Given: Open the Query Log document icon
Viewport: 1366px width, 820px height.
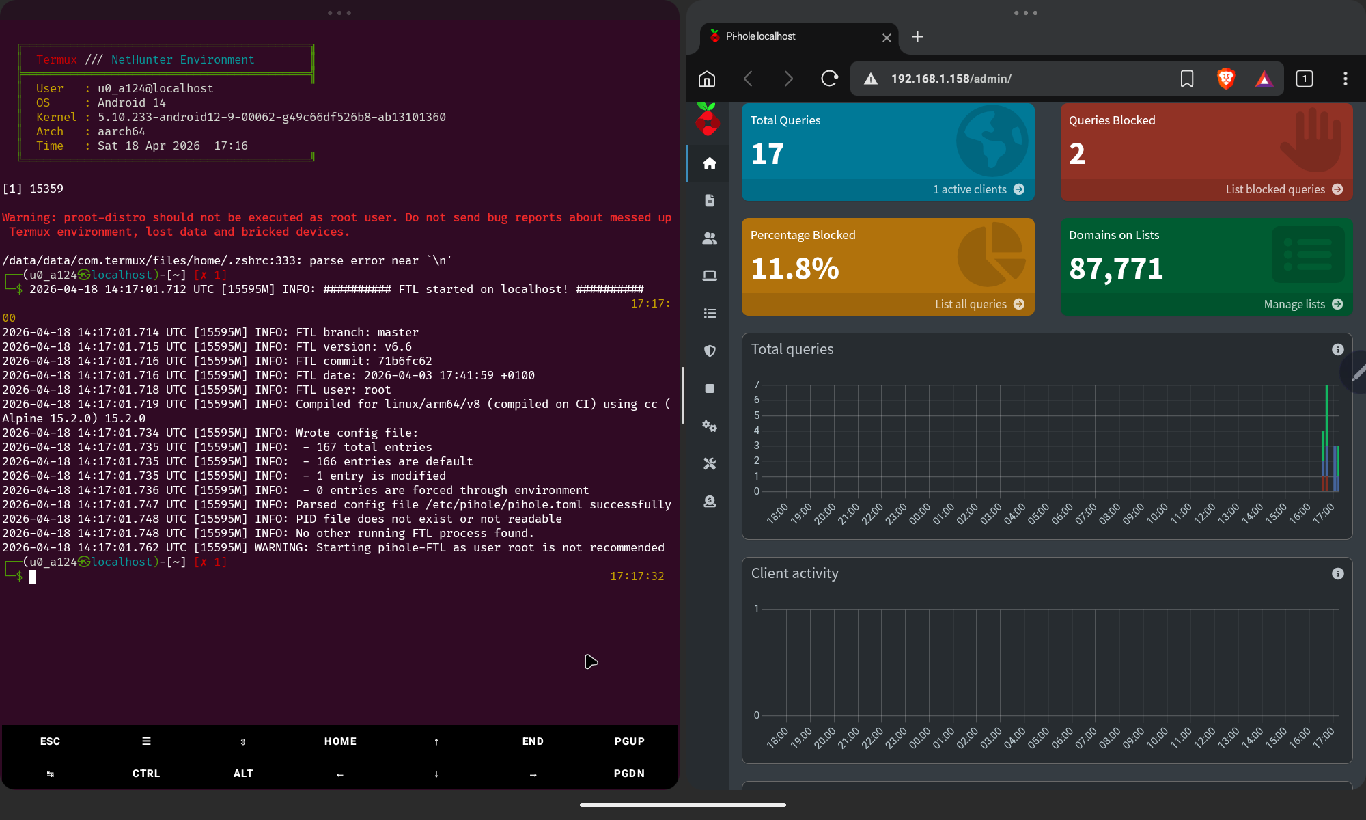Looking at the screenshot, I should point(710,200).
